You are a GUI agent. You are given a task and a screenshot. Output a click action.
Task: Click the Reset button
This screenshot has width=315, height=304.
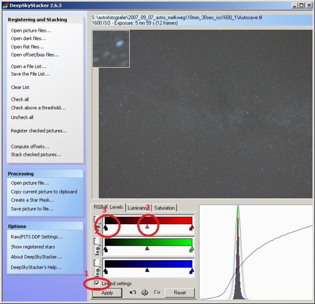pyautogui.click(x=180, y=293)
